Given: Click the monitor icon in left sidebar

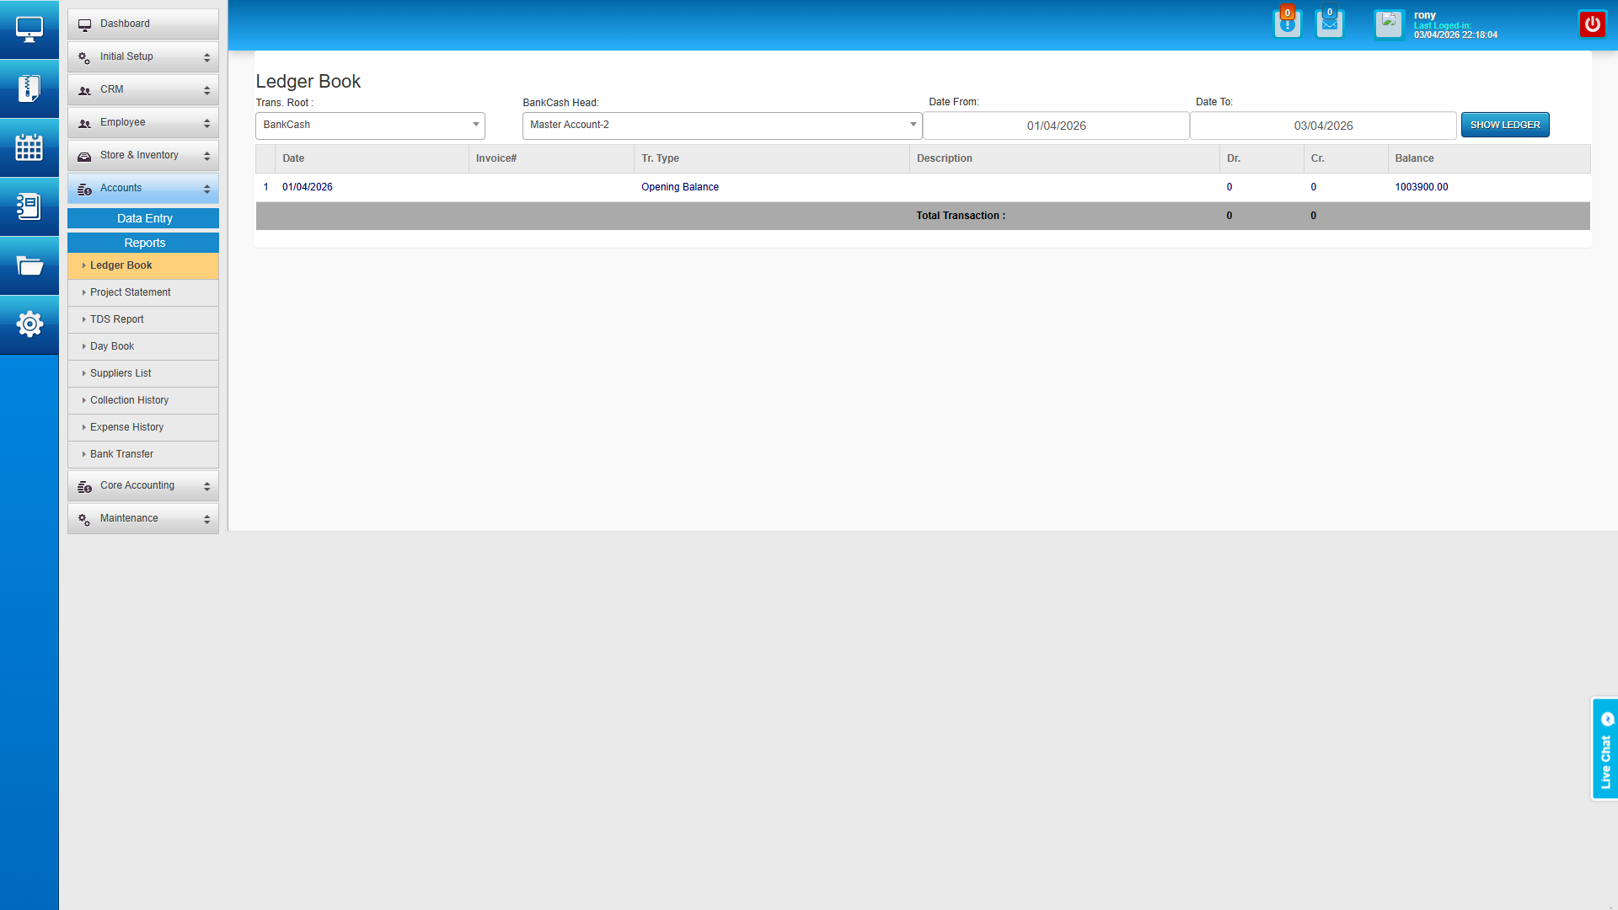Looking at the screenshot, I should [29, 29].
